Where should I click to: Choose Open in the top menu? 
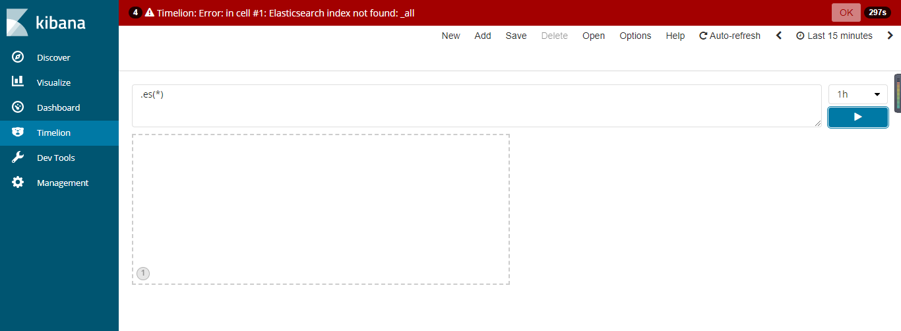[x=594, y=36]
